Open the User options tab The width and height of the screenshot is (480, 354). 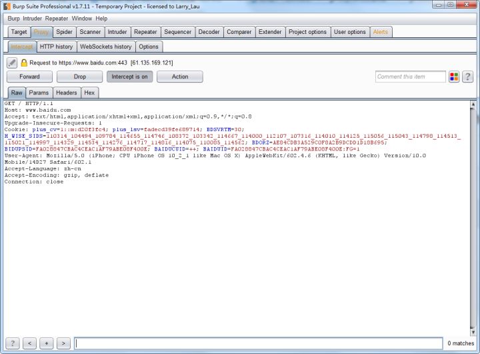[350, 32]
